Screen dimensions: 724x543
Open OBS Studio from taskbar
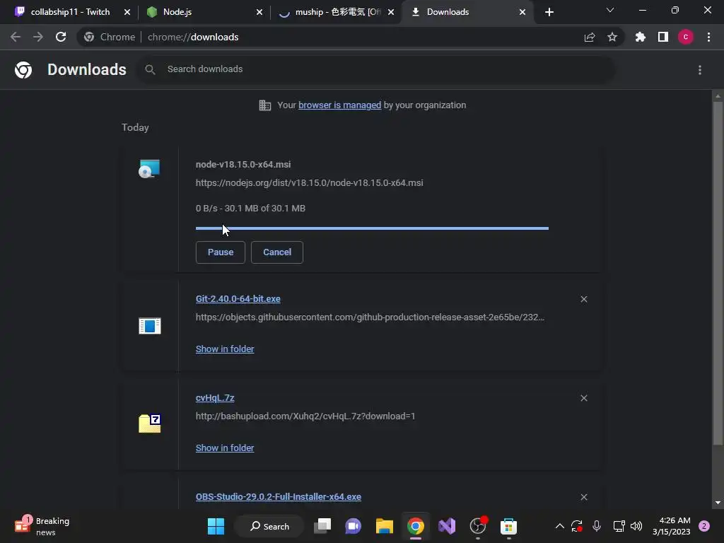click(478, 526)
